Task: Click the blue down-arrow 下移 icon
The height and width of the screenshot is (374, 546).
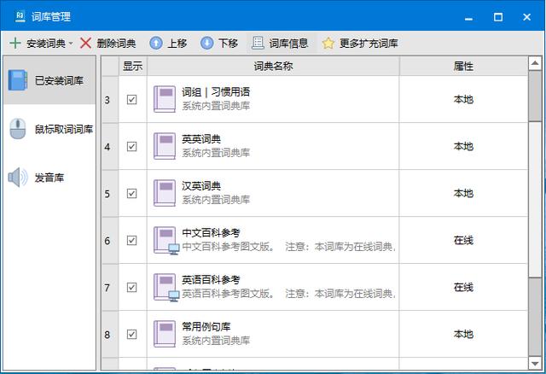Action: 206,44
